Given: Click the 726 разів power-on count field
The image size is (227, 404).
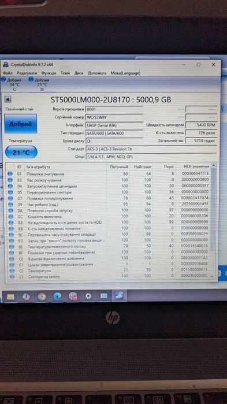Looking at the screenshot, I should (x=201, y=133).
